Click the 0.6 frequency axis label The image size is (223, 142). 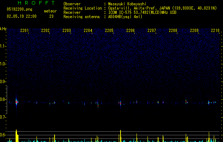coord(3,135)
